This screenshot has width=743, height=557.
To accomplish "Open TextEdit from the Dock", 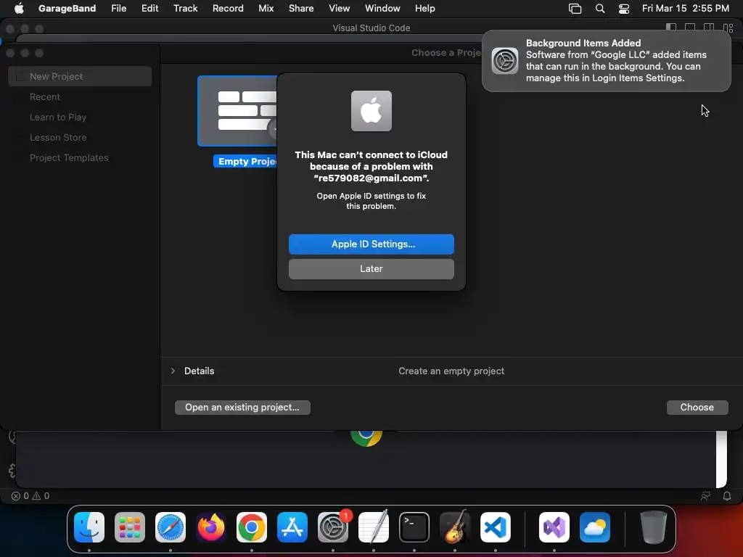I will pos(374,527).
